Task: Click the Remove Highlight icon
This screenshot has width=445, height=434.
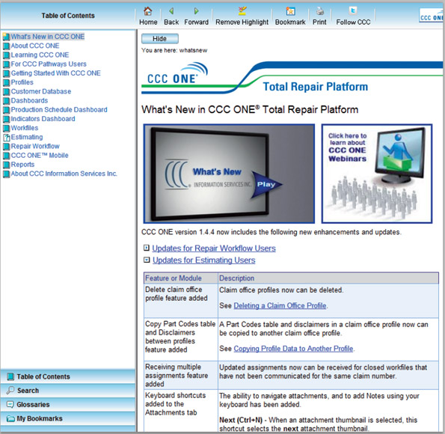Action: tap(242, 11)
